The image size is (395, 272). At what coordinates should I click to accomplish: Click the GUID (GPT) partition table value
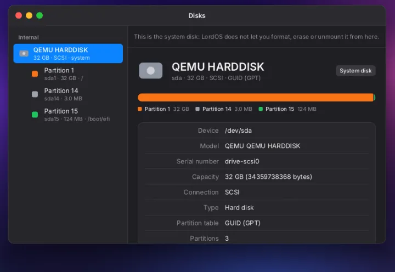[242, 223]
